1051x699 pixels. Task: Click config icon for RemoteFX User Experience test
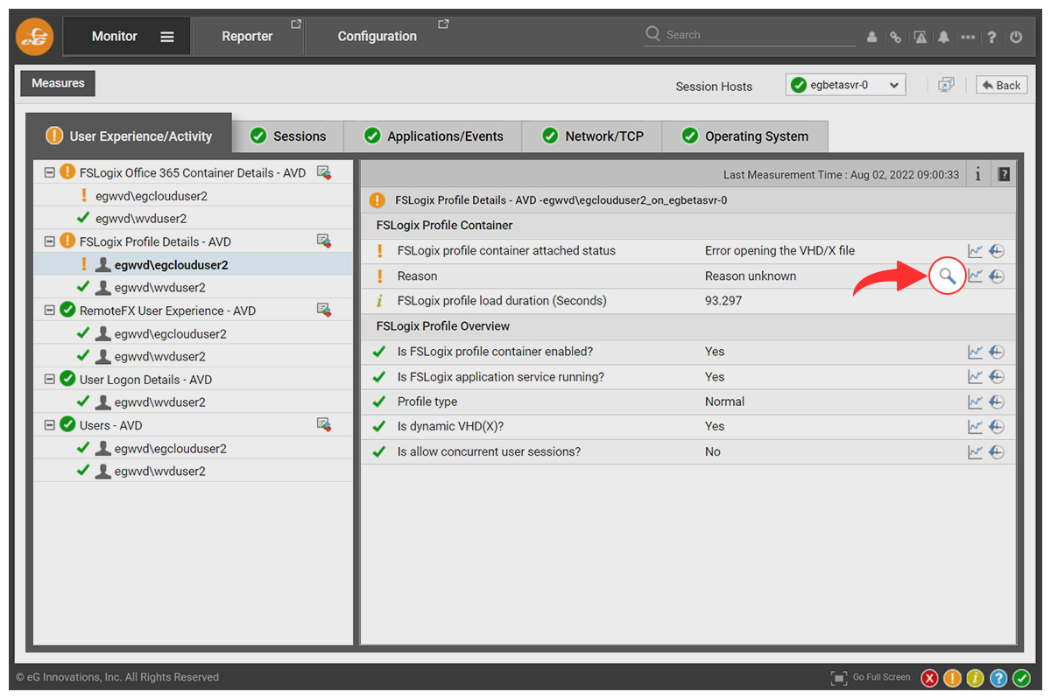[324, 311]
